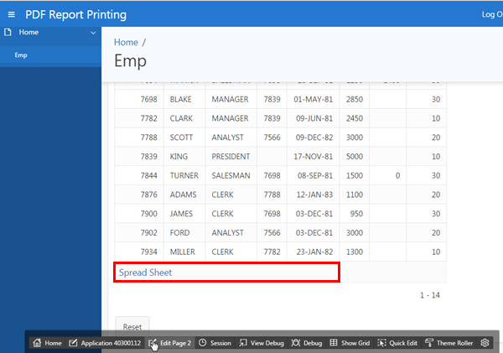Click the PRESIDENT job cell
The width and height of the screenshot is (503, 353).
pos(231,157)
